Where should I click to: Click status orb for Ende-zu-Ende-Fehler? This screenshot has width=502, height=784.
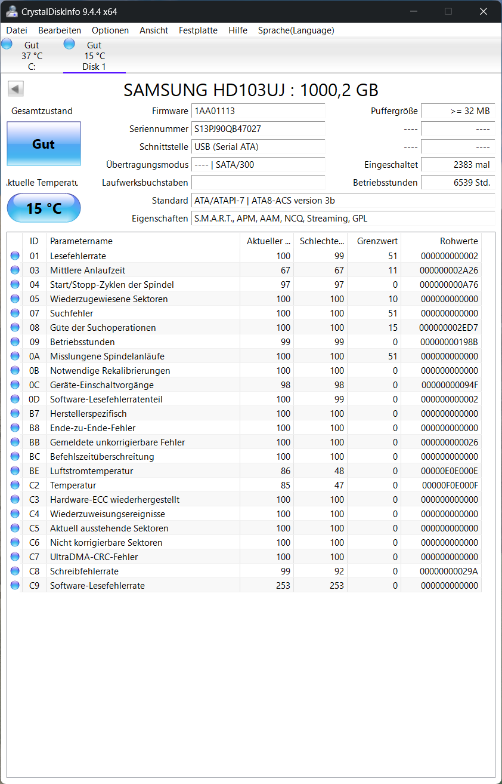pos(15,428)
